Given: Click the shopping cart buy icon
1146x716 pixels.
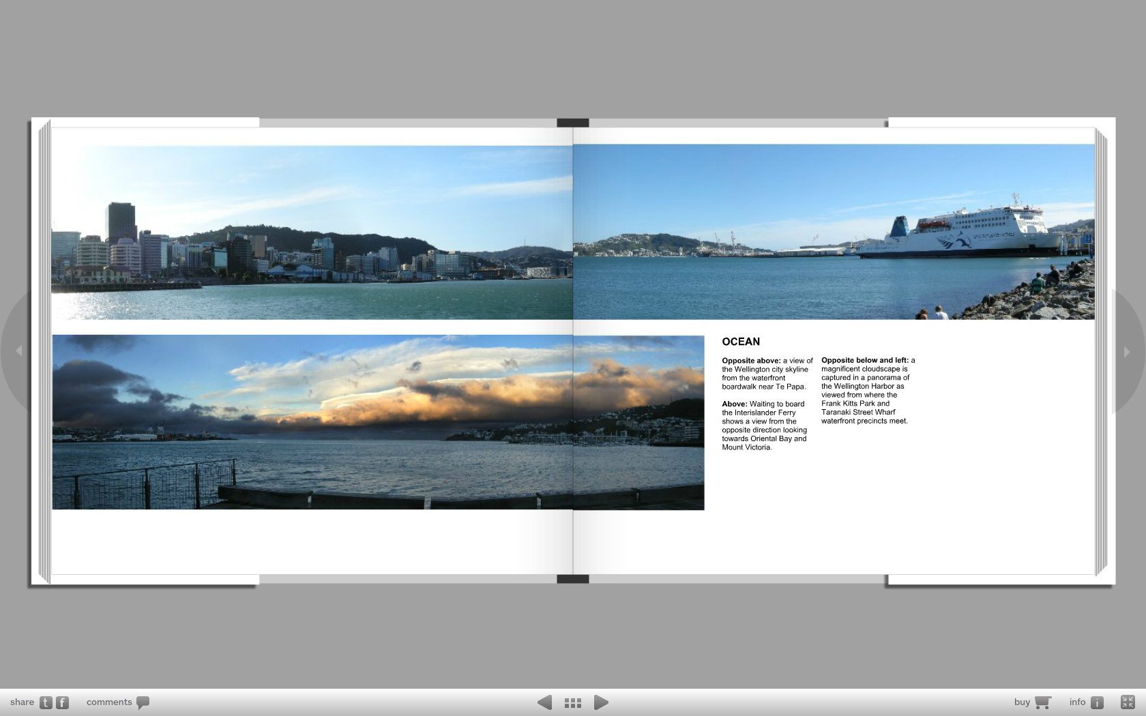Looking at the screenshot, I should click(1042, 702).
